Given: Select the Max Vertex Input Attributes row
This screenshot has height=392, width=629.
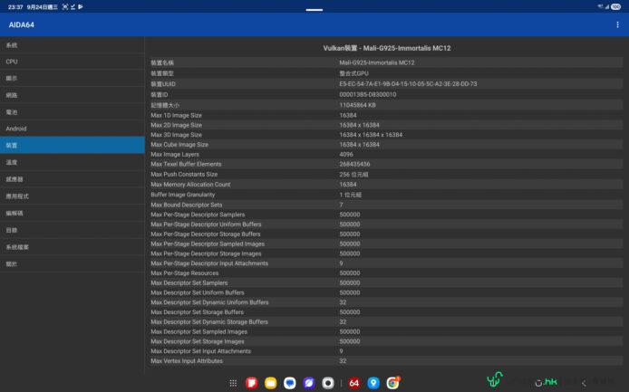Looking at the screenshot, I should click(386, 360).
